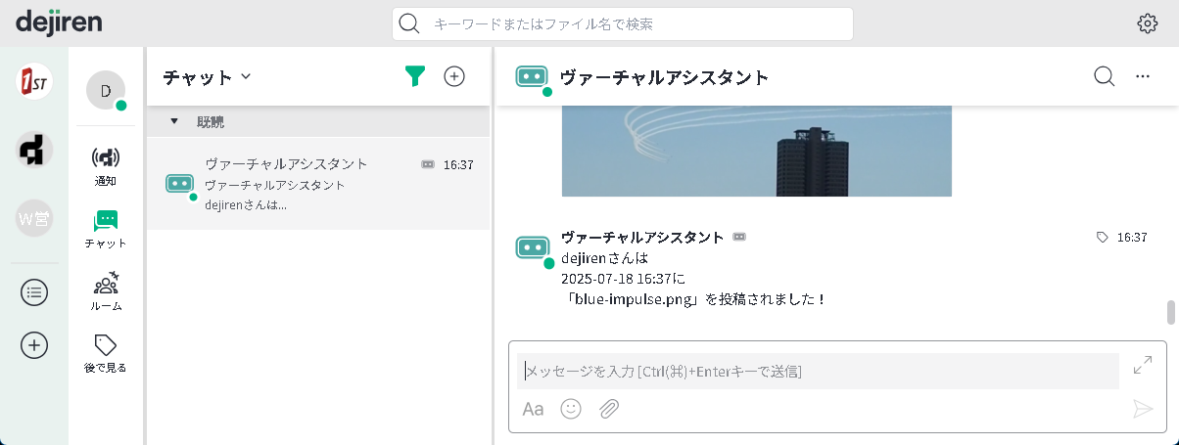
Task: Click the green chat filter funnel icon
Action: point(415,76)
